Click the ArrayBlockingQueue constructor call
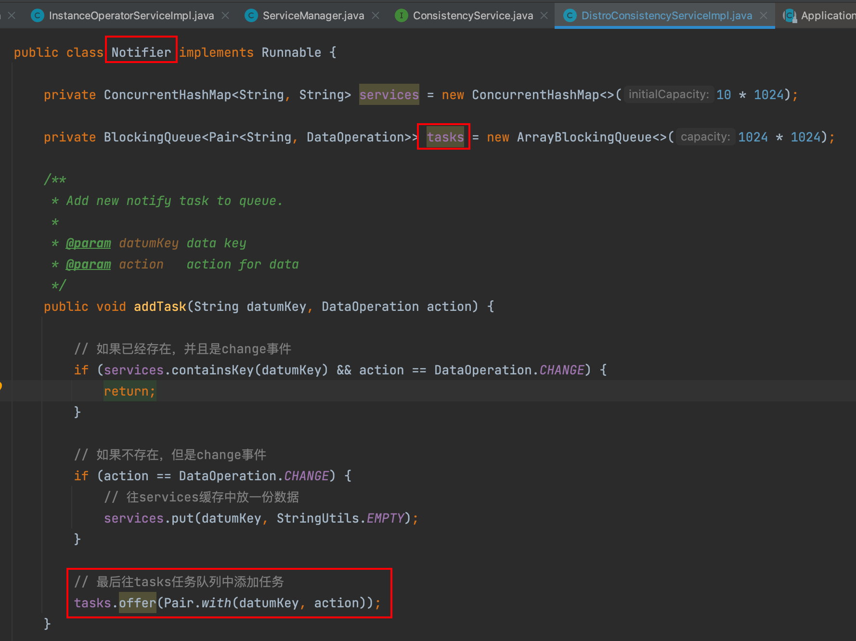The image size is (856, 641). pos(592,137)
